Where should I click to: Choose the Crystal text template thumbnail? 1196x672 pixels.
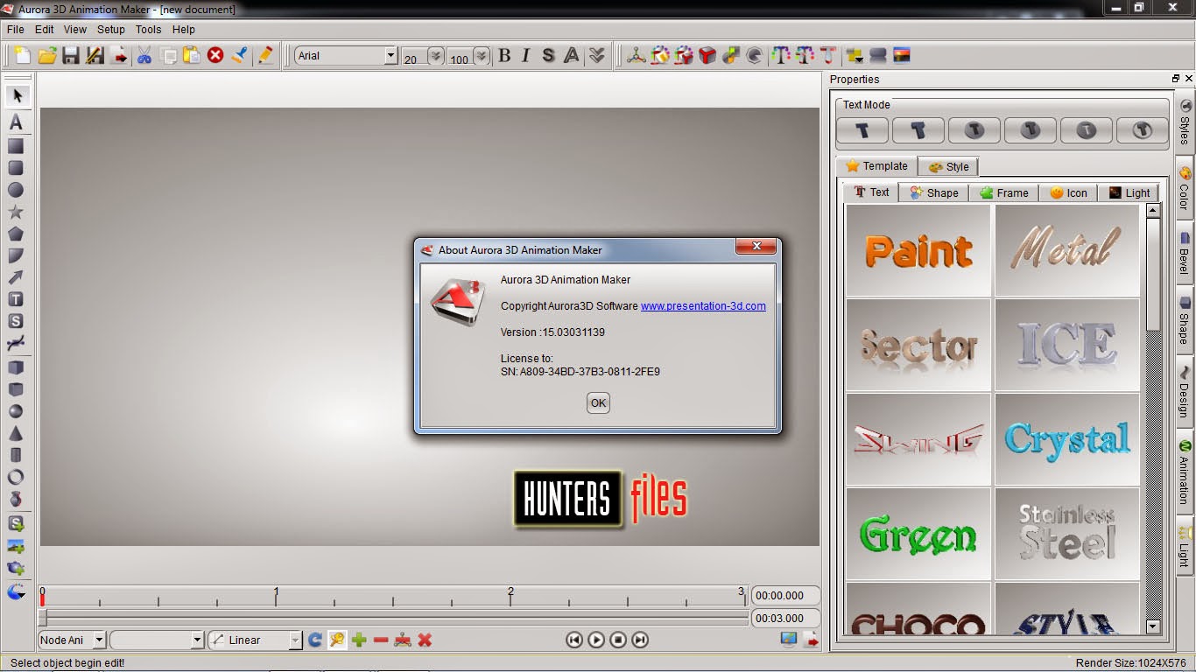click(x=1067, y=439)
